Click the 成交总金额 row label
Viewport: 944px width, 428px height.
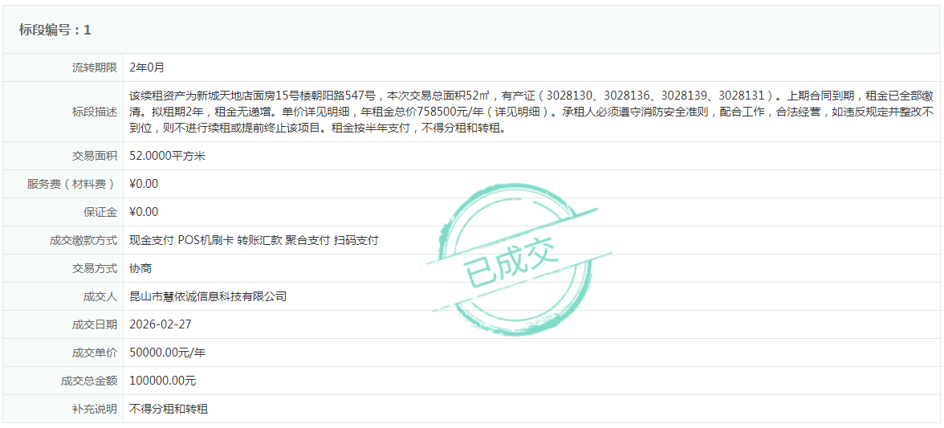coord(89,381)
